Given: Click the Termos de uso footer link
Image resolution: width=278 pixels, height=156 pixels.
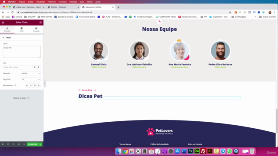Looking at the screenshot, I should click(x=126, y=144).
